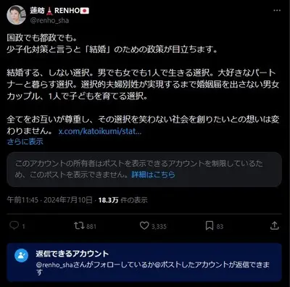The image size is (290, 287).
Task: Click the RENHO profile avatar picture
Action: click(16, 15)
